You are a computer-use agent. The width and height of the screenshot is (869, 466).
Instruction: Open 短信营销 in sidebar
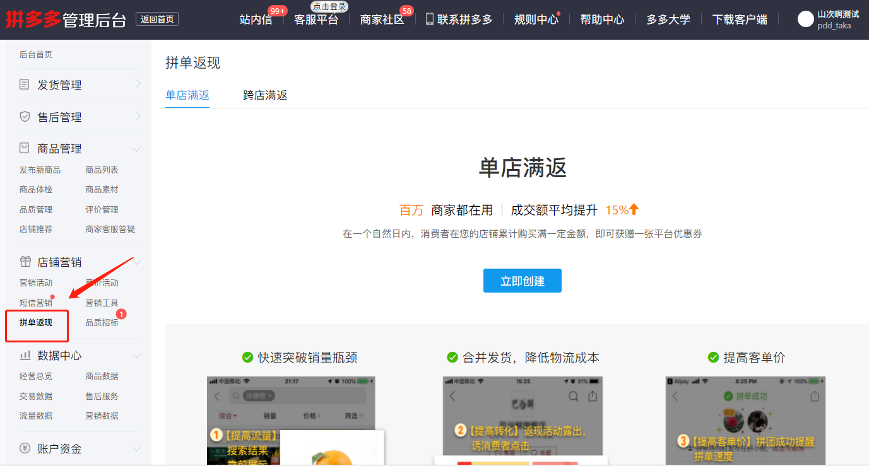click(36, 303)
